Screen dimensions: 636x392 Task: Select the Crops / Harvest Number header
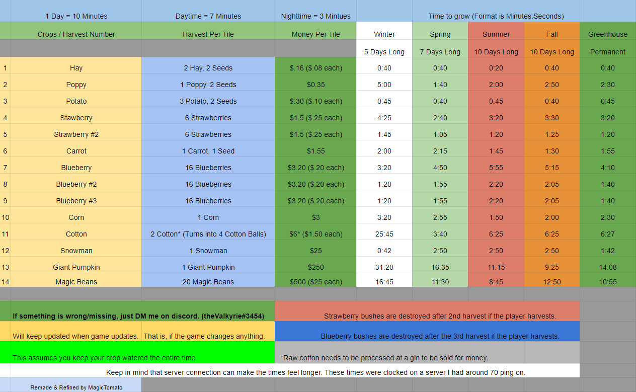point(76,34)
